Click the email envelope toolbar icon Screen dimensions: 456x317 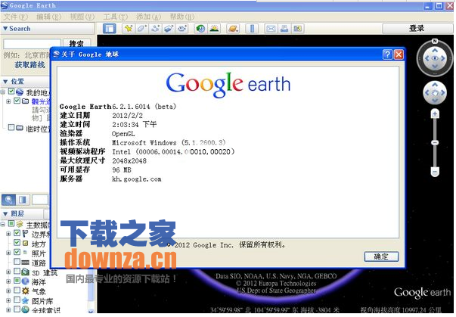coord(271,29)
